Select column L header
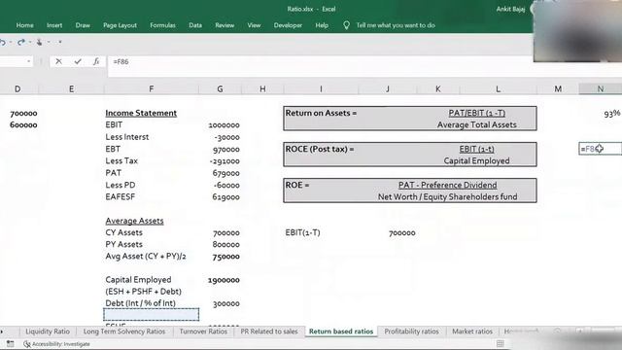This screenshot has height=350, width=622. (498, 88)
